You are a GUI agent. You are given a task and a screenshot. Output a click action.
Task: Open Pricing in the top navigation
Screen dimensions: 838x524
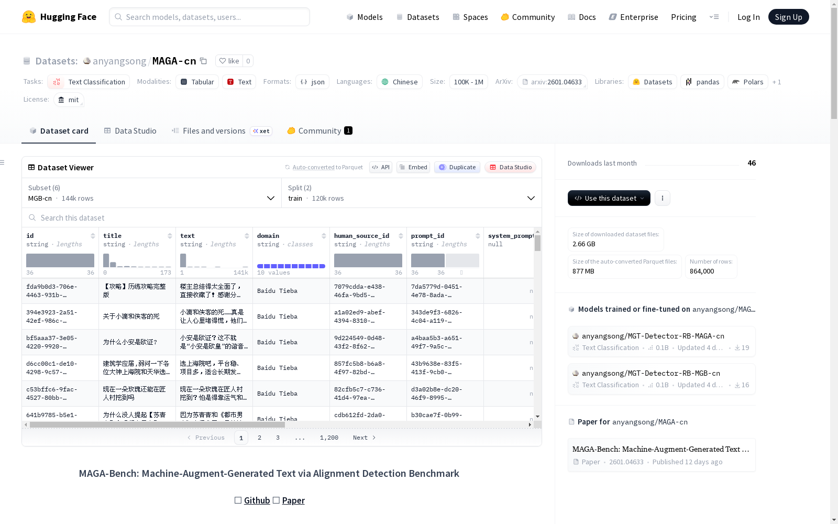[683, 17]
